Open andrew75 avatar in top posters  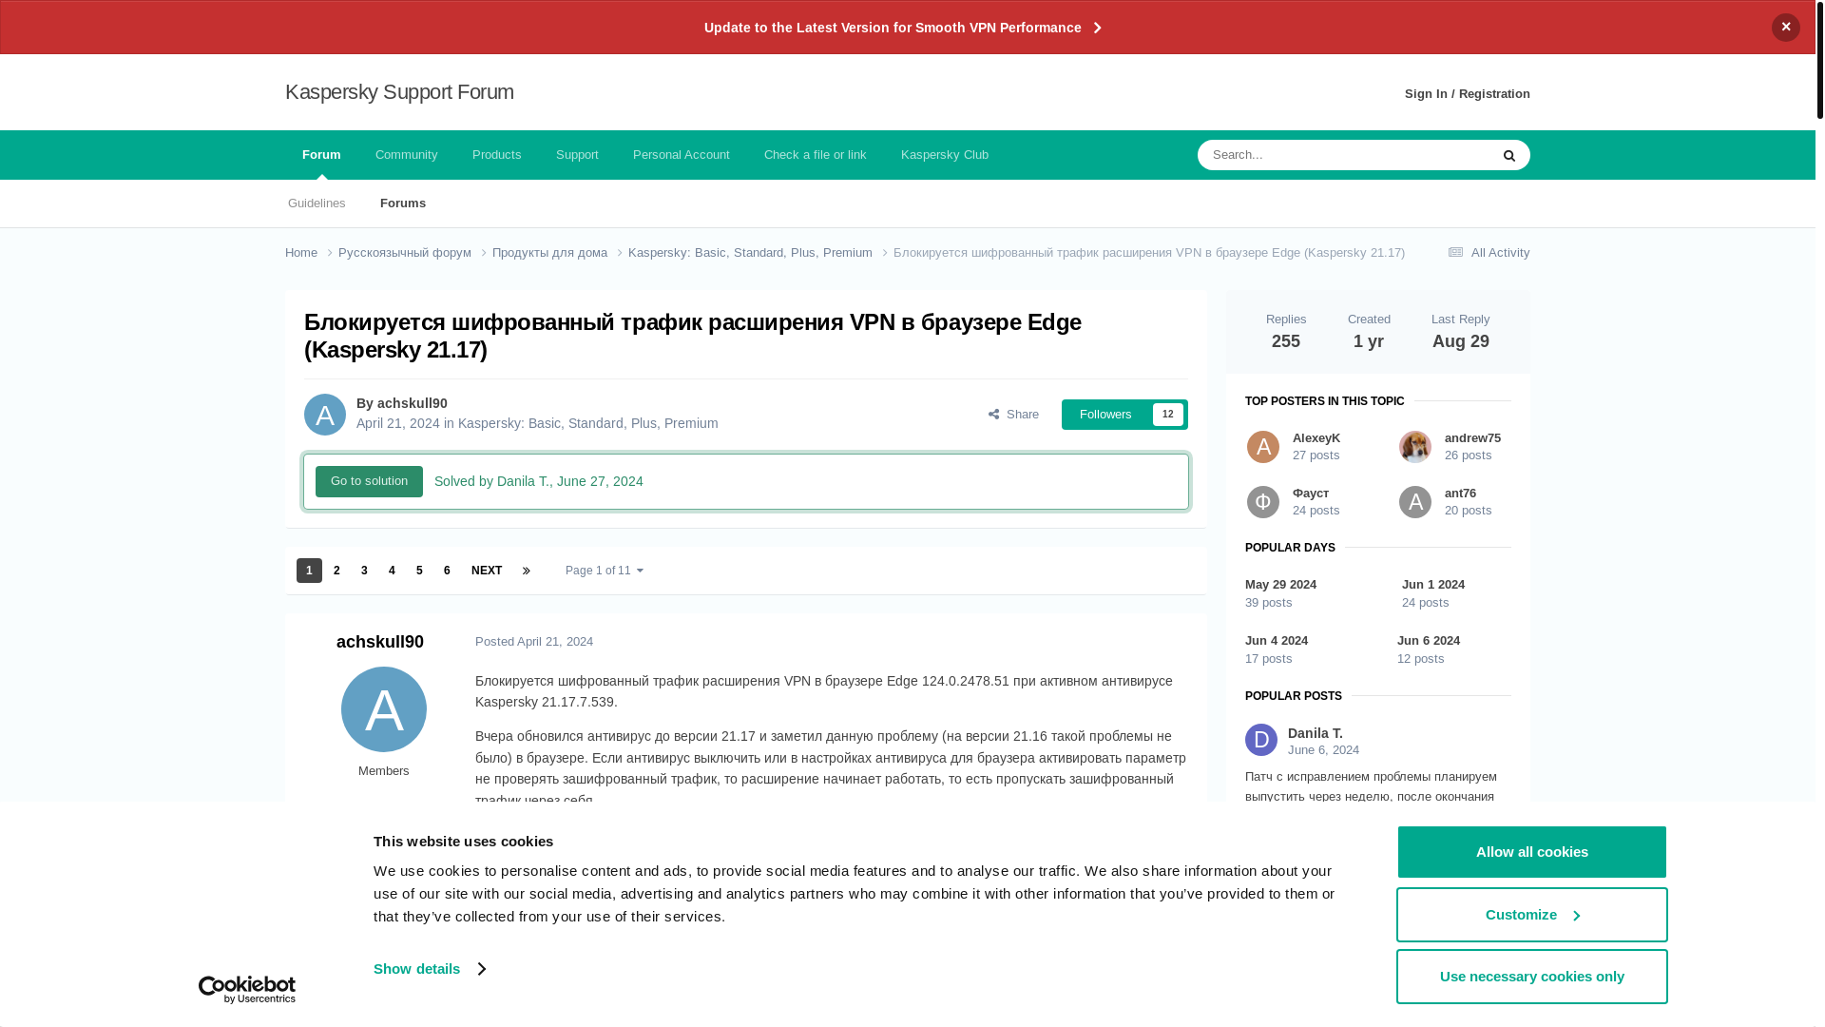(x=1415, y=447)
